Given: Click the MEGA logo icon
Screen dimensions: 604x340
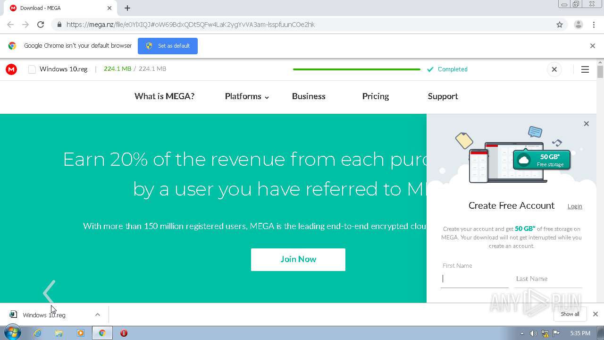Looking at the screenshot, I should pyautogui.click(x=11, y=69).
